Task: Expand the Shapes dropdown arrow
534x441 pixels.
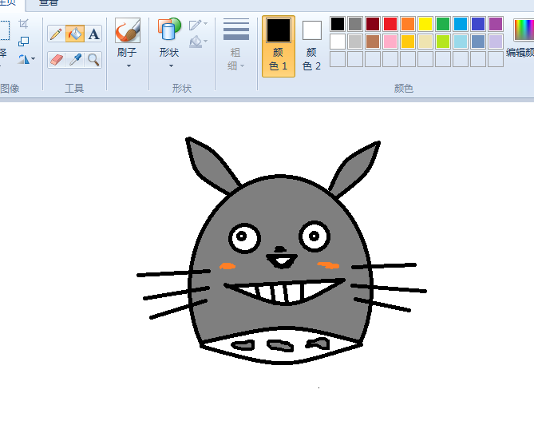Action: pos(171,66)
